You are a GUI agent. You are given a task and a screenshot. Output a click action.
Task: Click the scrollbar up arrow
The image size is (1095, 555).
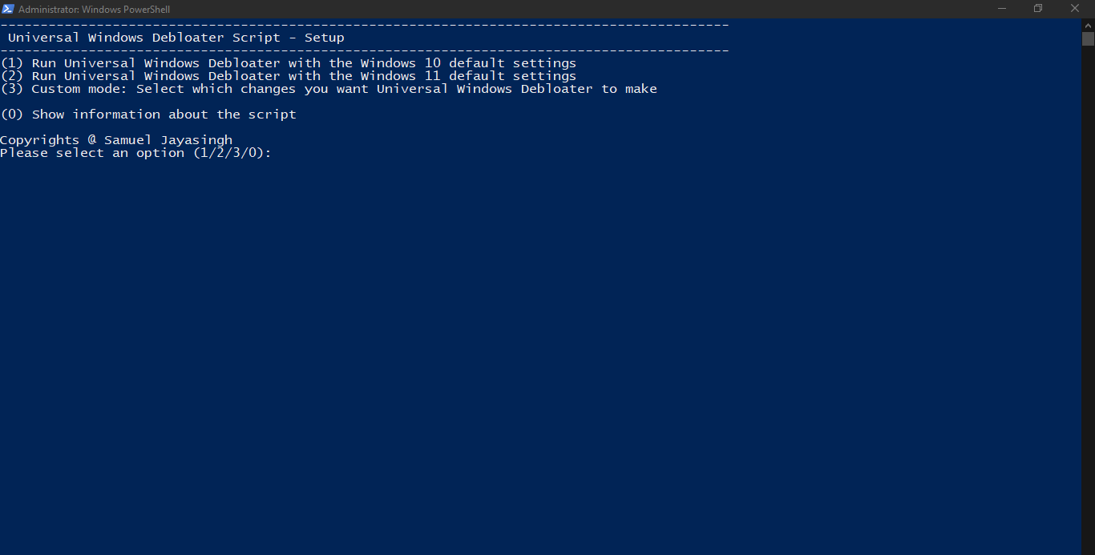tap(1089, 24)
